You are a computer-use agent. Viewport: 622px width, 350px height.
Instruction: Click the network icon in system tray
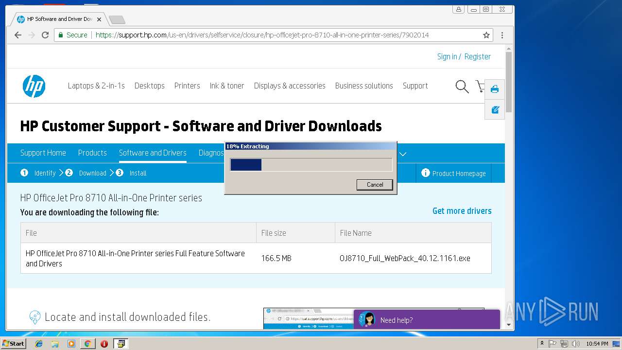pyautogui.click(x=564, y=344)
